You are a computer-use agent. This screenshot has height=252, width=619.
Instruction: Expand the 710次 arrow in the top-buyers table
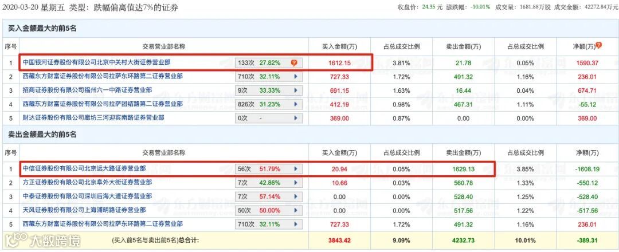click(295, 77)
